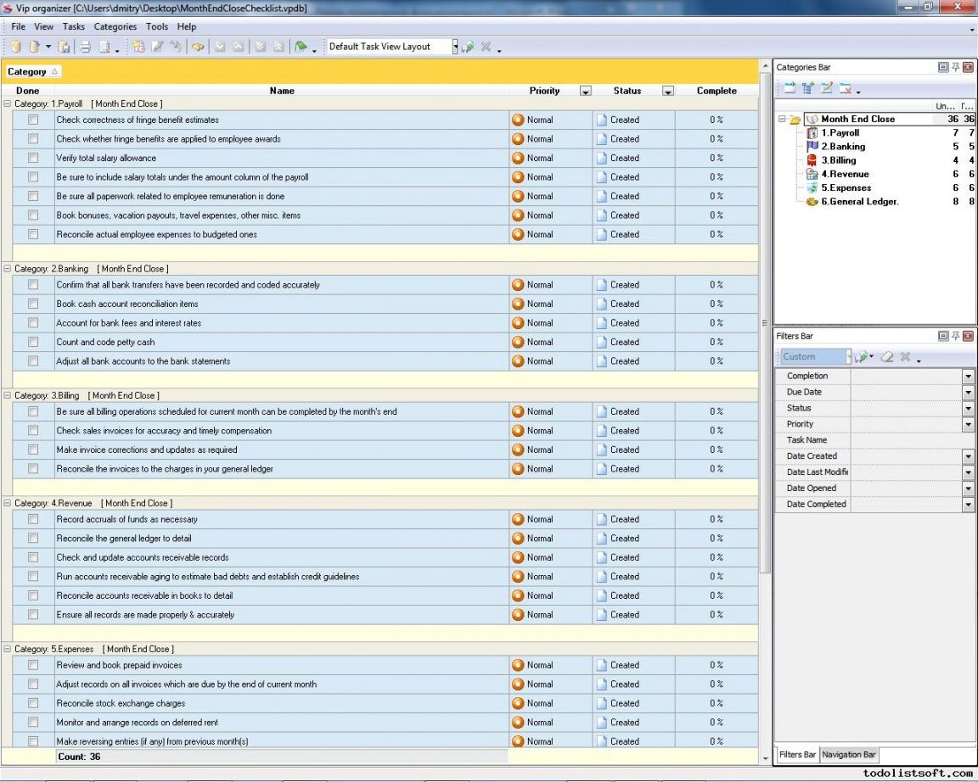
Task: Pin the Categories Bar panel
Action: tap(955, 67)
